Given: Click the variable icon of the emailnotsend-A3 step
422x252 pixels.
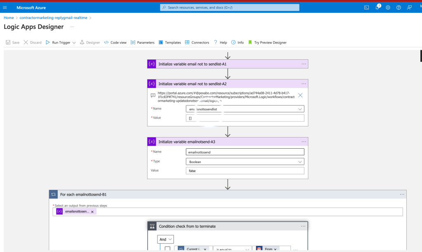Looking at the screenshot, I should coord(152,142).
